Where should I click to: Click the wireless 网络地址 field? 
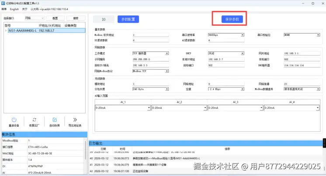click(x=226, y=84)
